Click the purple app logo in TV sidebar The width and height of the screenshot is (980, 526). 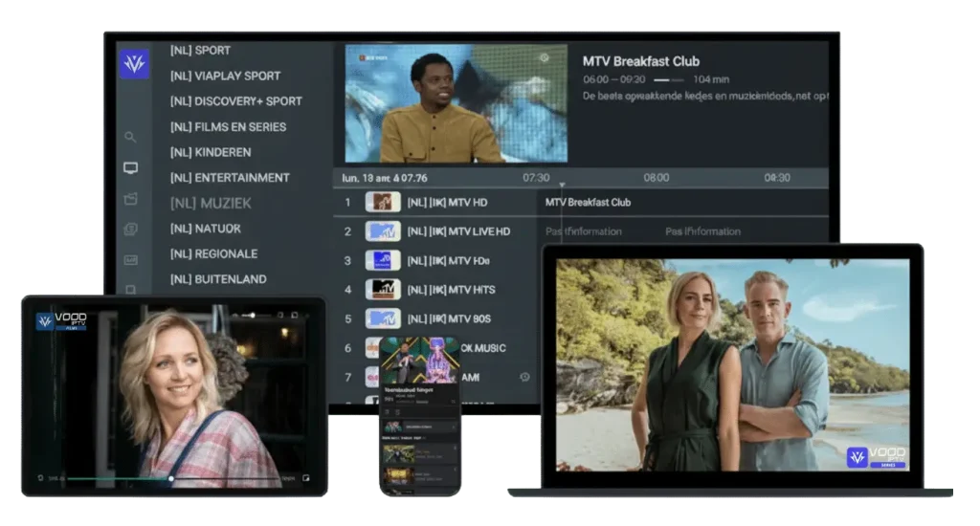[134, 64]
